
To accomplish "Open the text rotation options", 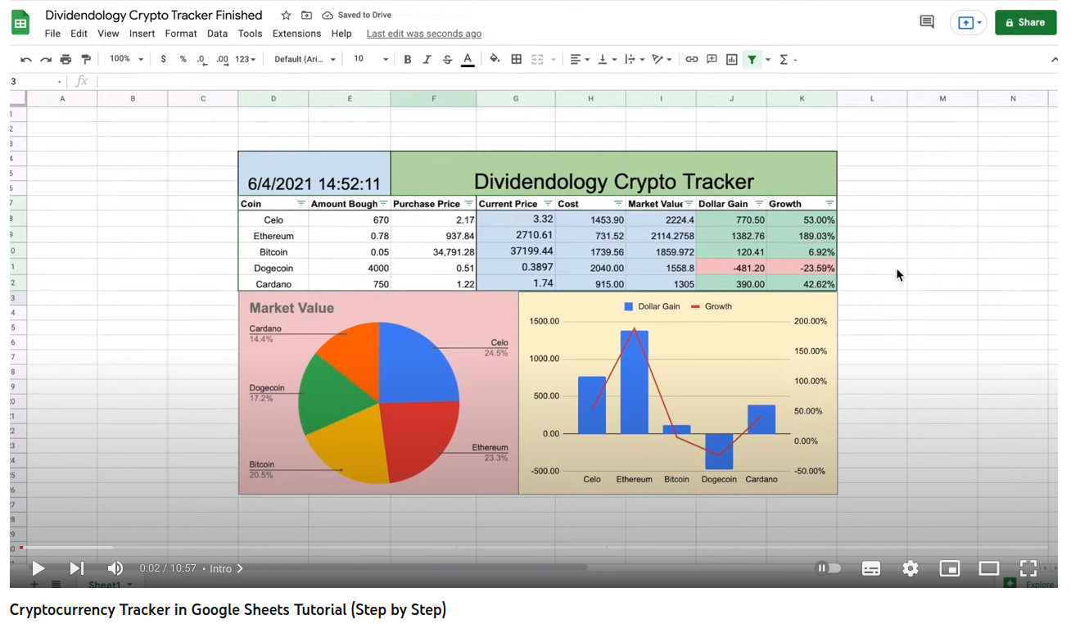I will tap(661, 59).
